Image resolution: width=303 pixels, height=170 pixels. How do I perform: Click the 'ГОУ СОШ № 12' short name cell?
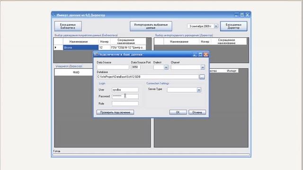[128, 47]
